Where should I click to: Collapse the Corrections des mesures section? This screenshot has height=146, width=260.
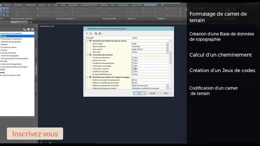(87, 55)
